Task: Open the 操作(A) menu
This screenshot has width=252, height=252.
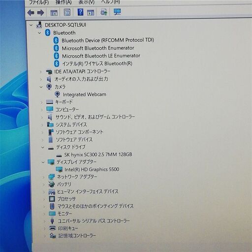Action: click(x=63, y=2)
